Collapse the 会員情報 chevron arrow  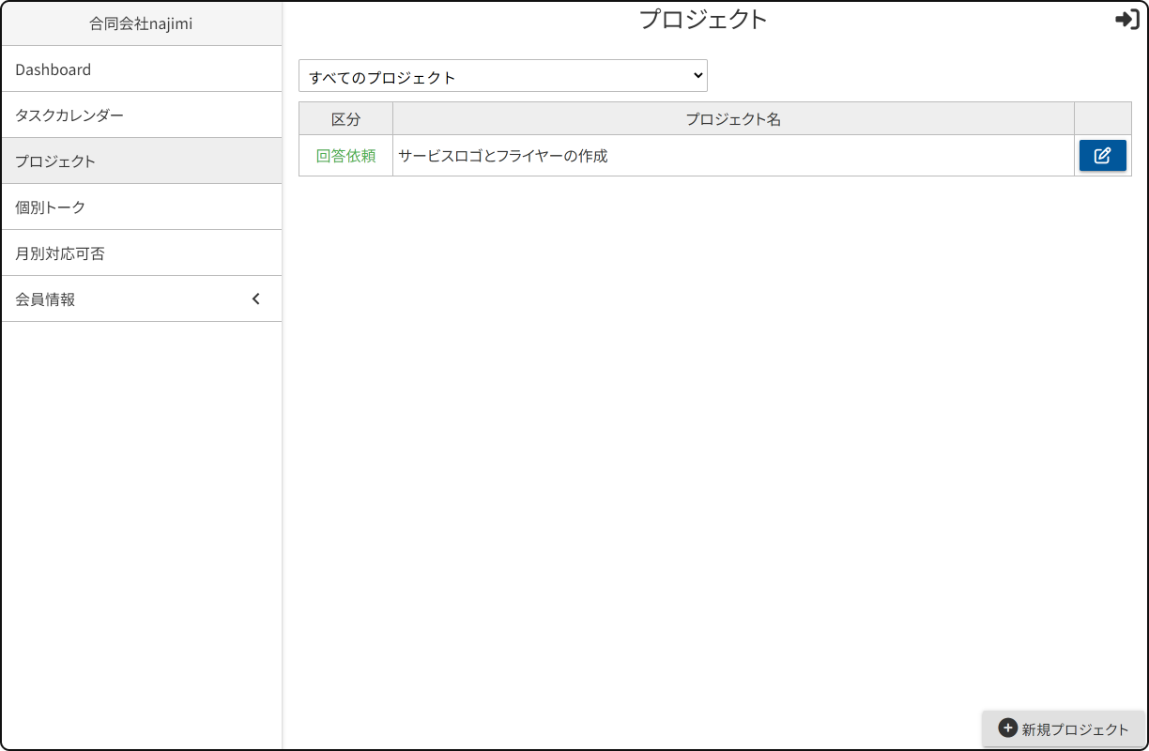(x=256, y=299)
